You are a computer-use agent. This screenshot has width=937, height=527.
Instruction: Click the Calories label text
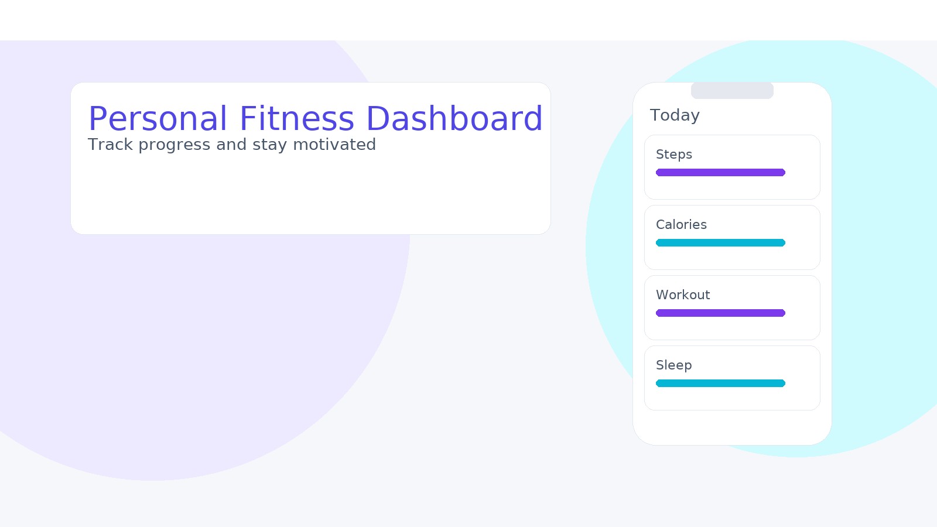tap(681, 225)
